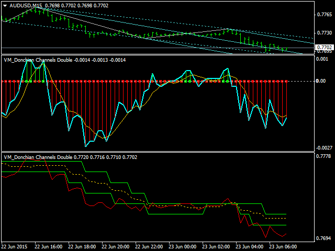335x251 pixels.
Task: Select the oscillator indicator title with -0.0014 values
Action: coord(65,60)
